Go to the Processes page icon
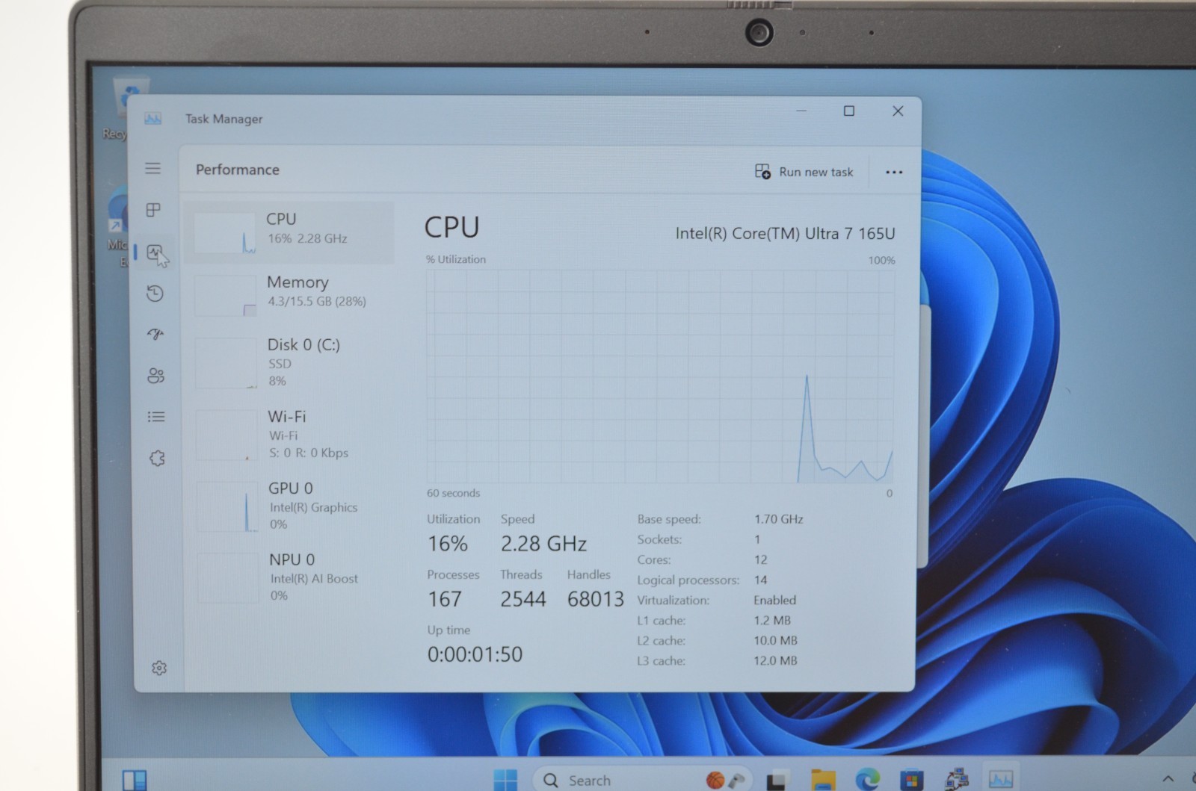 point(153,210)
